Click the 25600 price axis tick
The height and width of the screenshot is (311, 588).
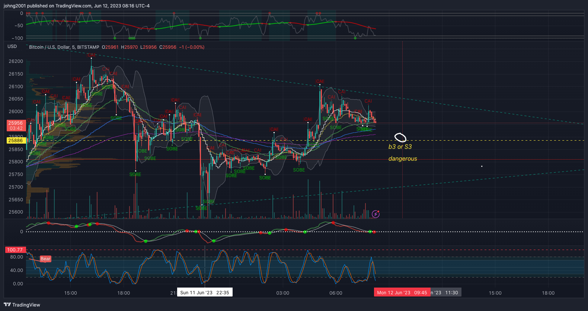(16, 212)
